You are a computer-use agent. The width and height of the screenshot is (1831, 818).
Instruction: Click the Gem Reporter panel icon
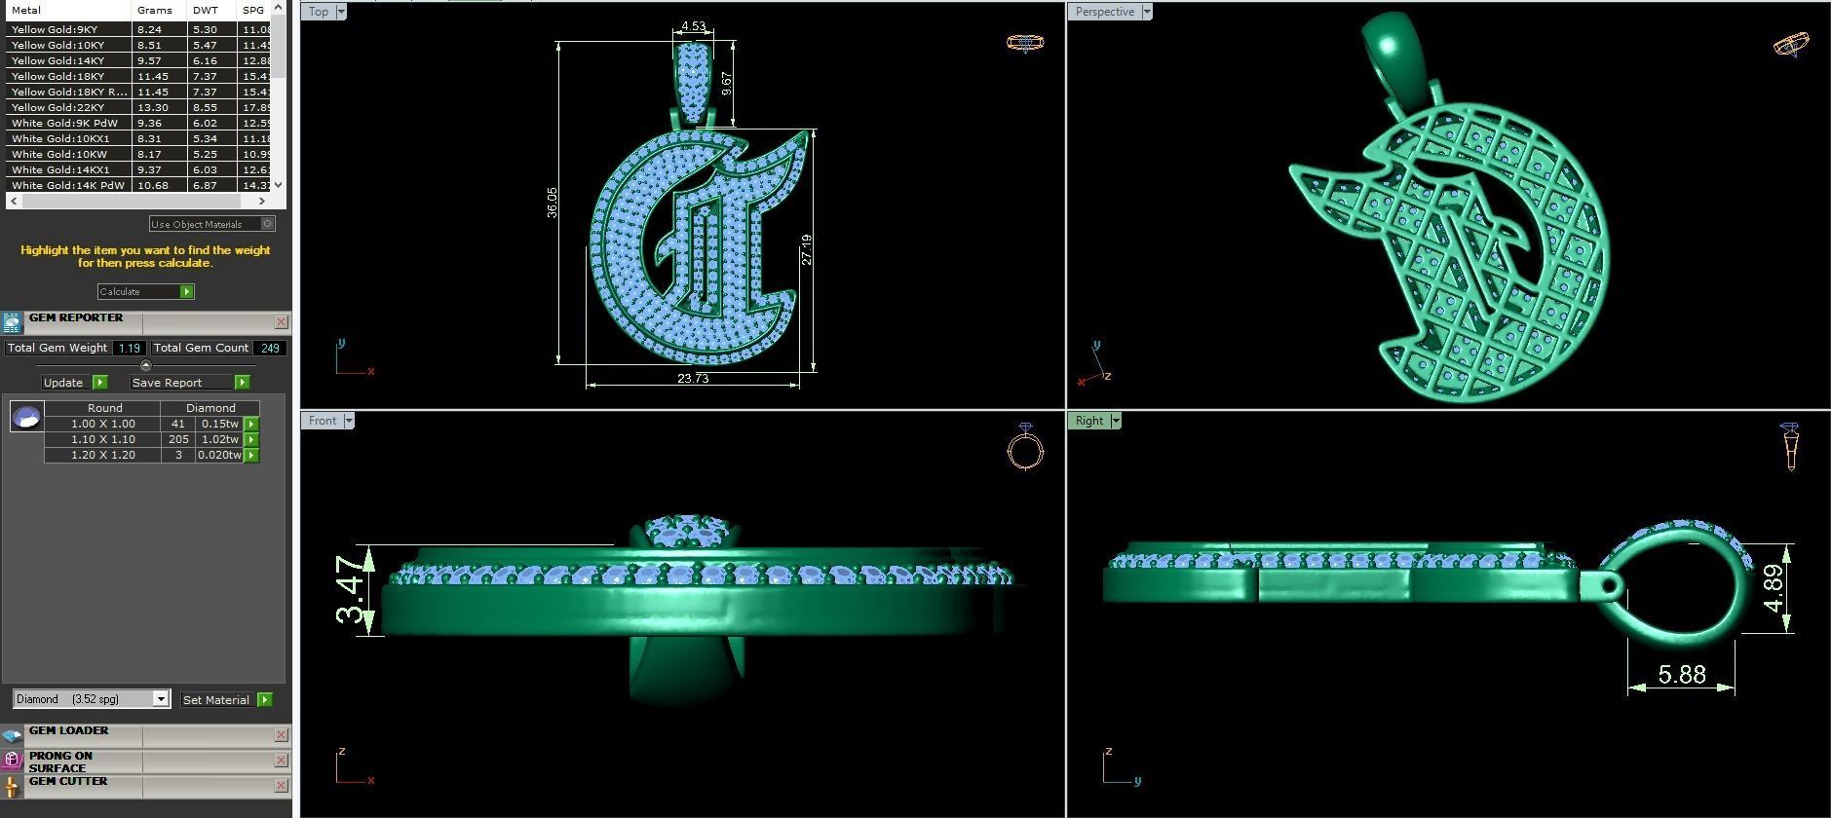point(12,323)
